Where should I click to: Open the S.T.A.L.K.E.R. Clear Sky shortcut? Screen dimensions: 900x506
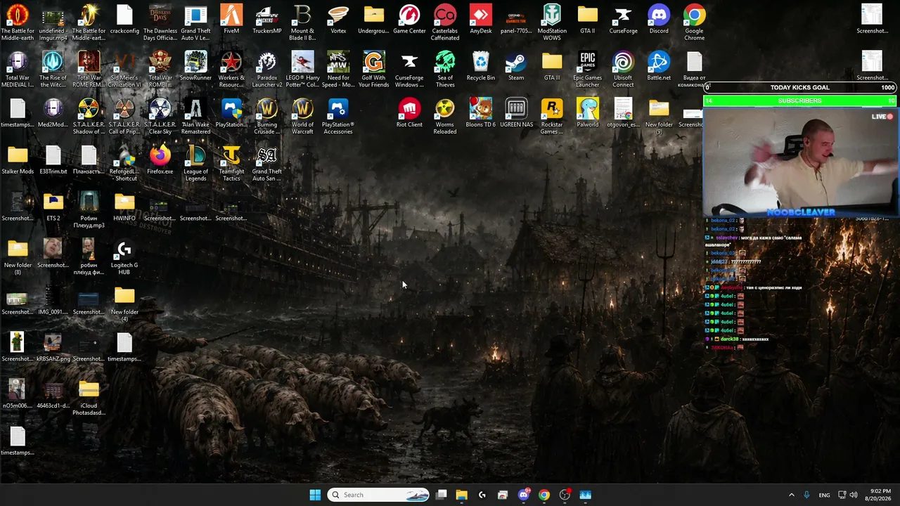pos(160,117)
